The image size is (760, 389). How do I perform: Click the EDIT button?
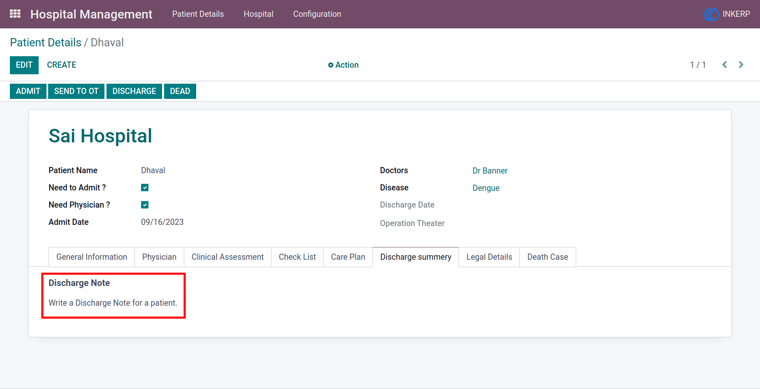click(x=24, y=65)
